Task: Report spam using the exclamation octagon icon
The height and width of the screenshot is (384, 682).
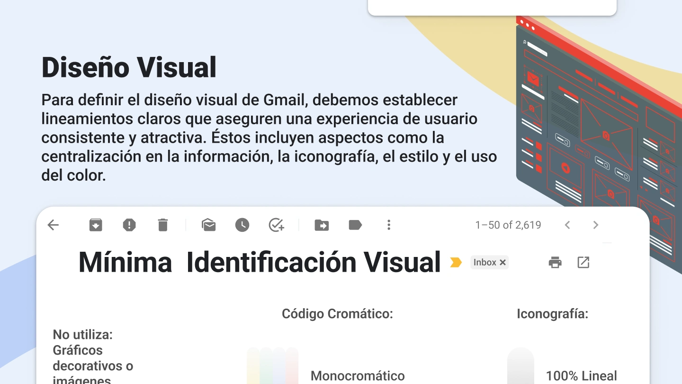Action: 129,225
